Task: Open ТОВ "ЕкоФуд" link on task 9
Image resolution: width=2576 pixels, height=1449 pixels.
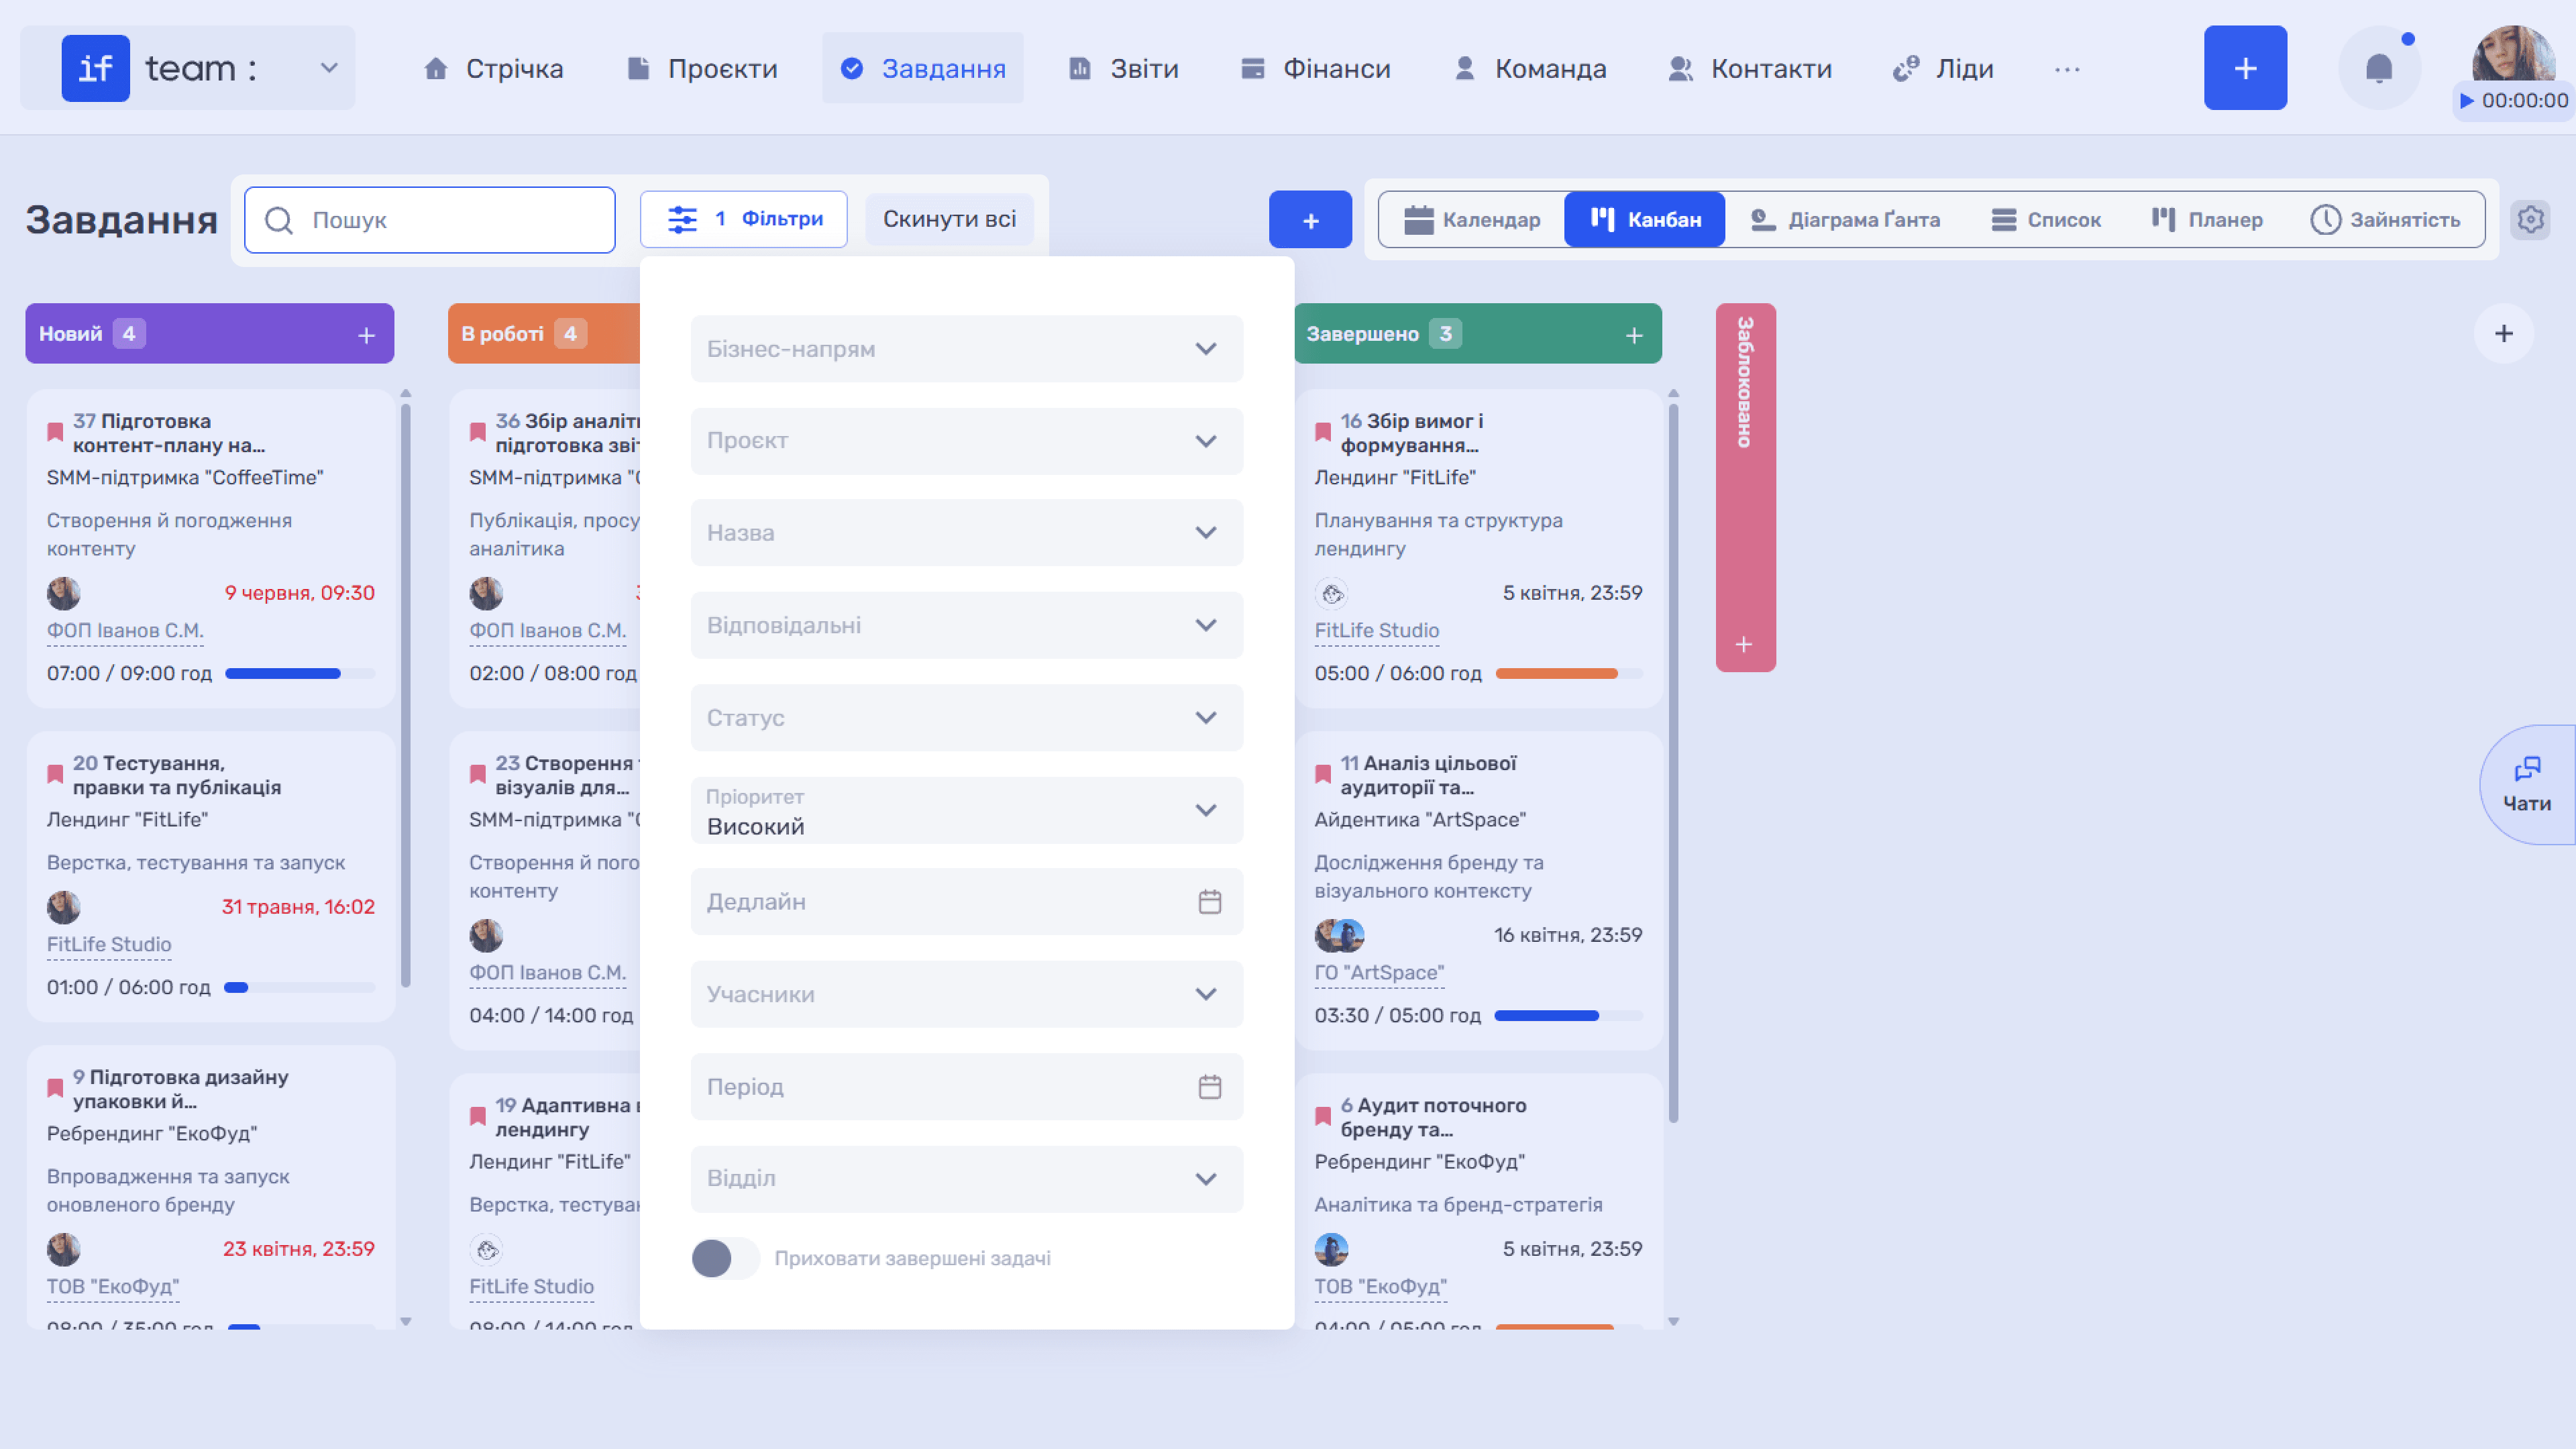Action: point(113,1287)
